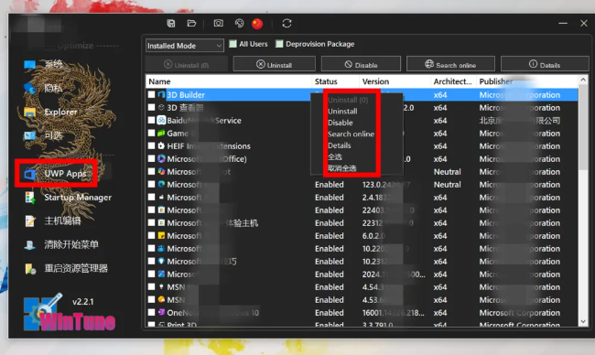This screenshot has height=355, width=595.
Task: Click the scrollbar down arrow of the app list
Action: [x=583, y=321]
